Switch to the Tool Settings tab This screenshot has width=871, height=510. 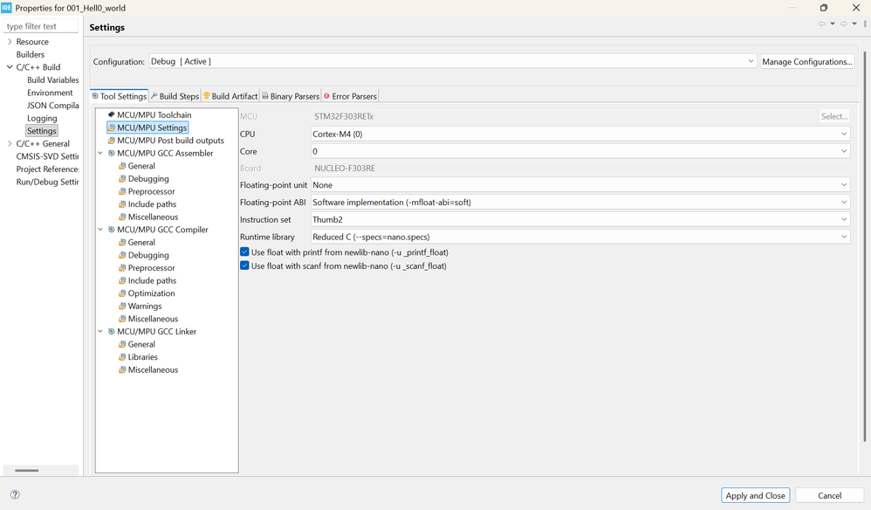[x=119, y=96]
